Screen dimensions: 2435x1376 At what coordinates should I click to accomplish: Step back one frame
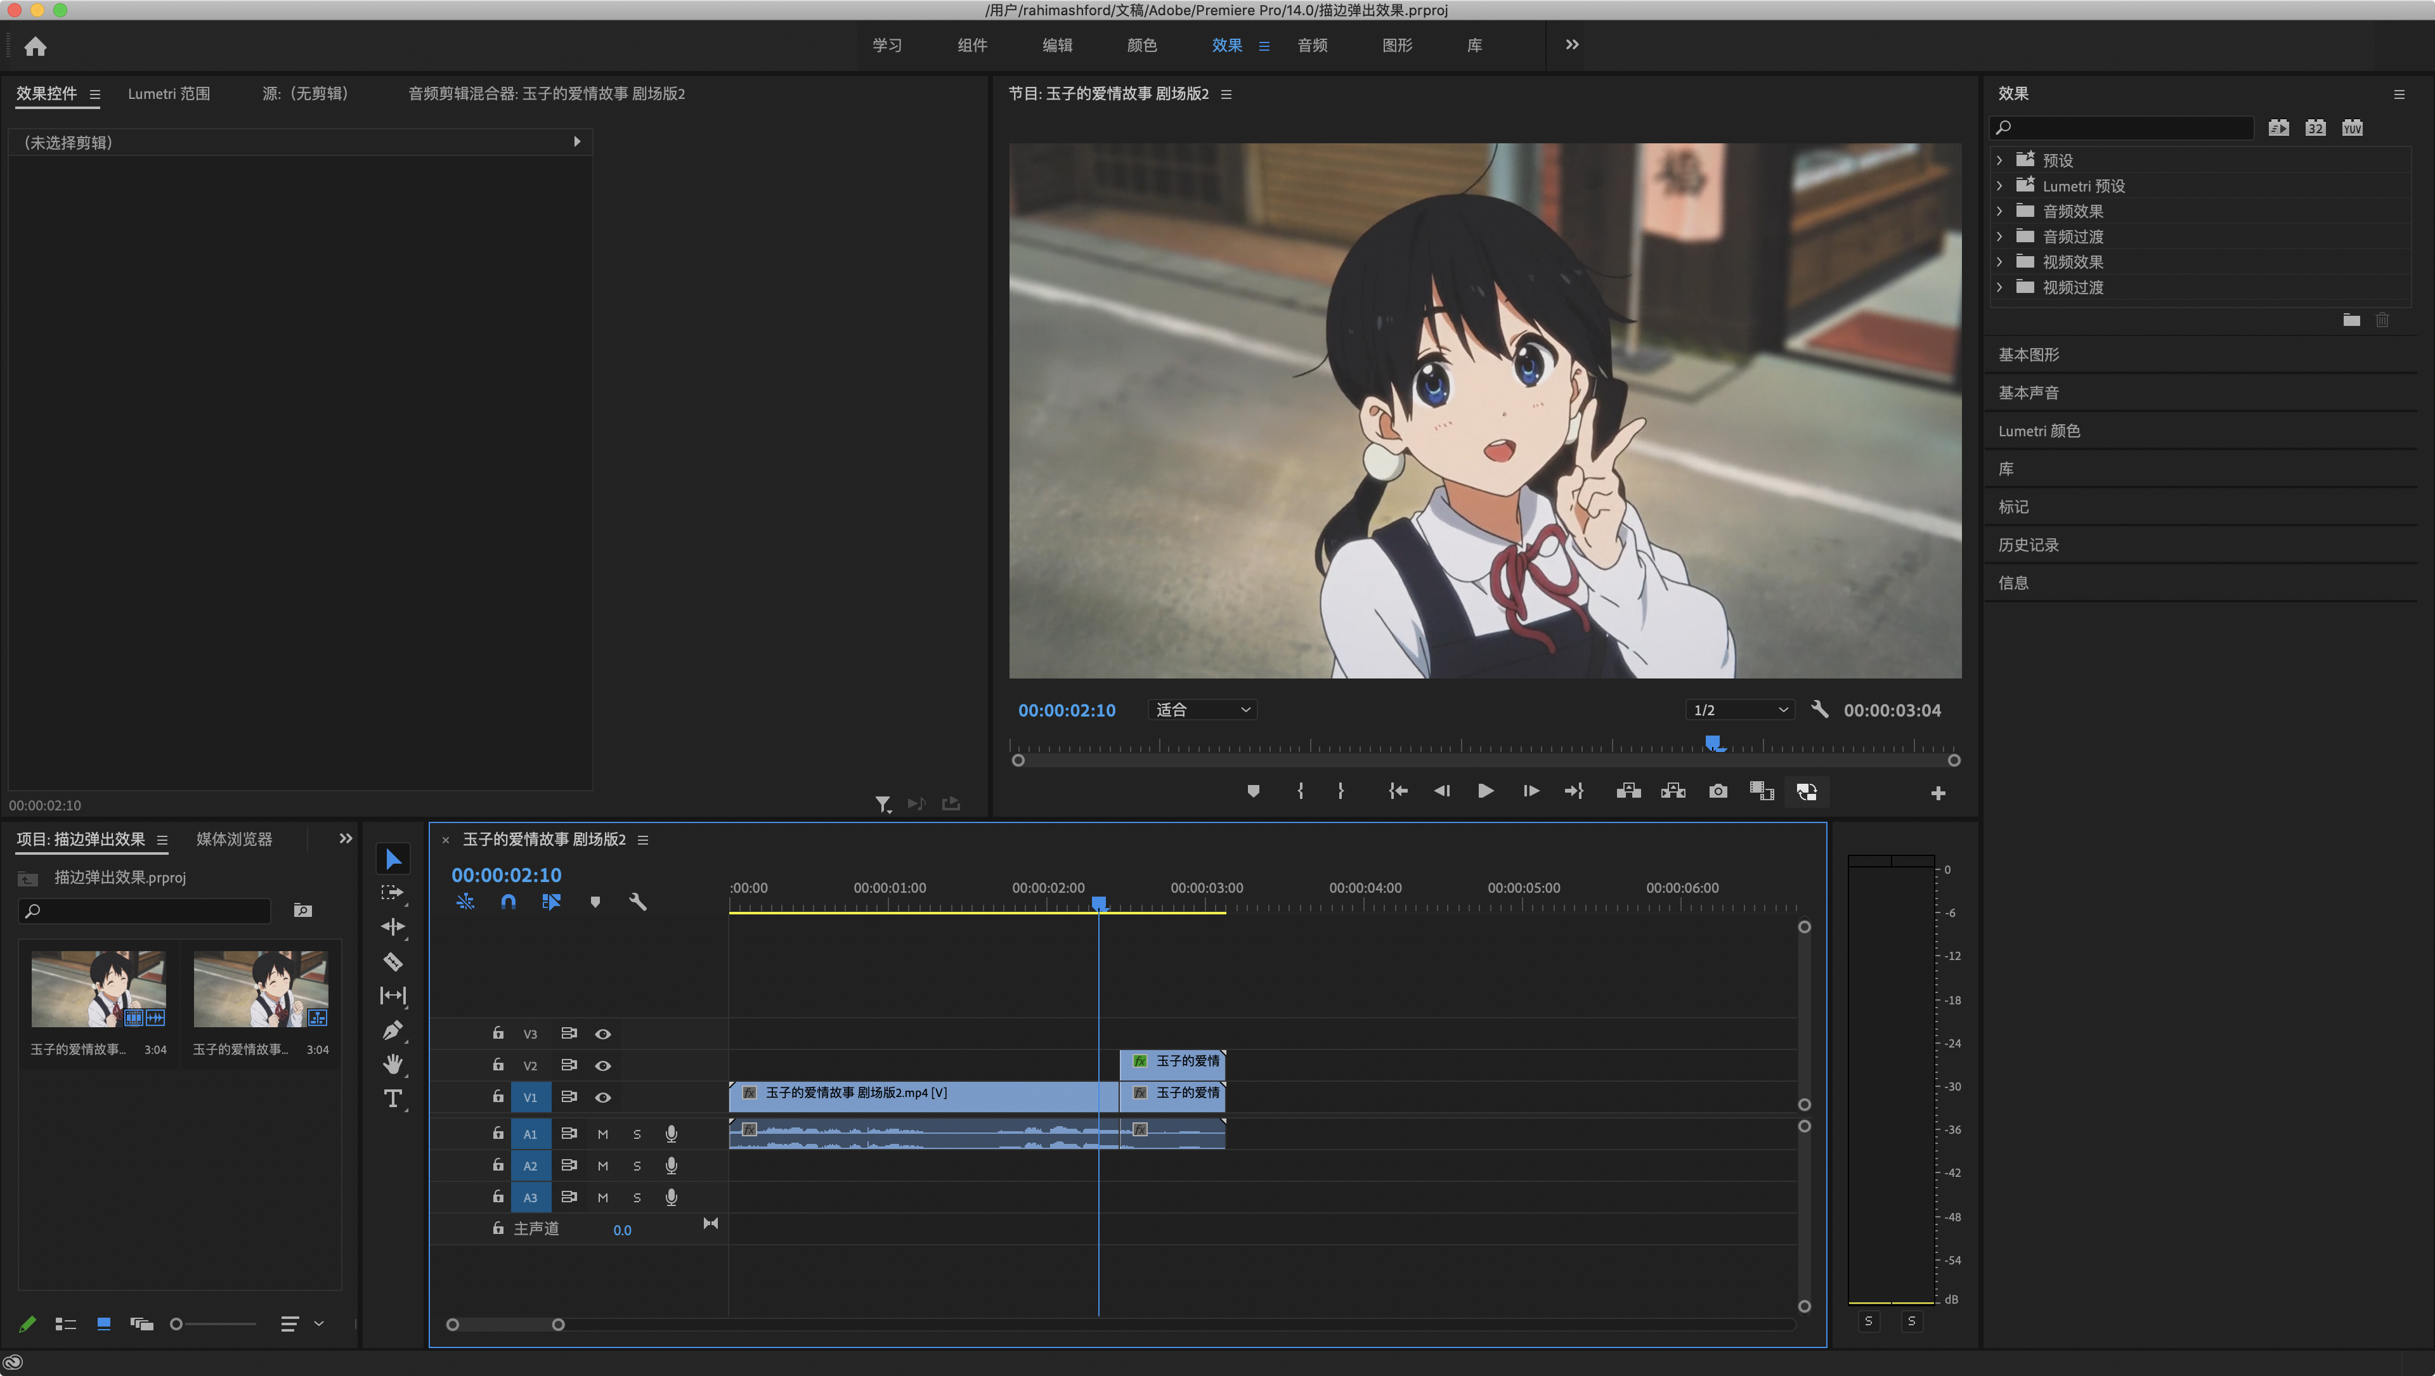point(1441,791)
